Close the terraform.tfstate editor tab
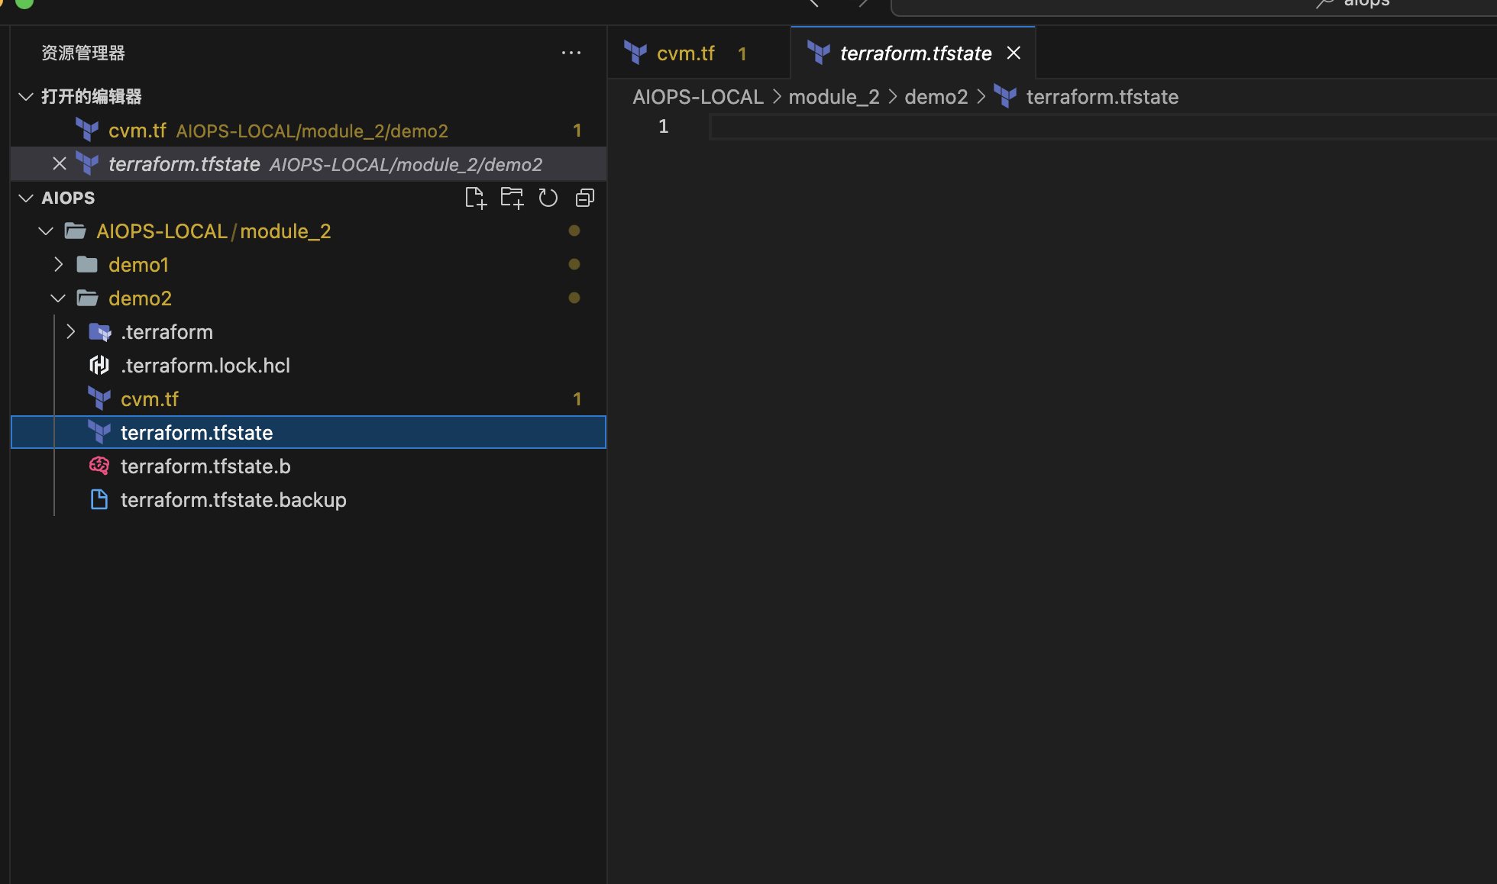Screen dimensions: 1497x884 pos(1014,53)
